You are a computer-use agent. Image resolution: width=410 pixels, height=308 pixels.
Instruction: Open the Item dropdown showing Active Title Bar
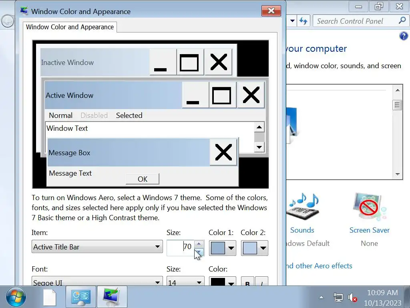coord(97,247)
